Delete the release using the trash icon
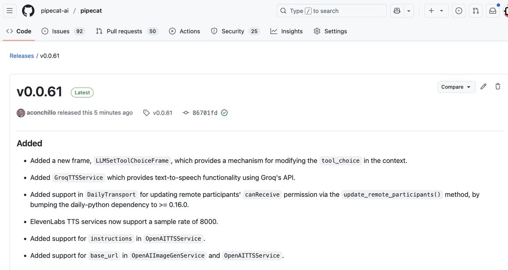This screenshot has height=270, width=508. click(498, 86)
